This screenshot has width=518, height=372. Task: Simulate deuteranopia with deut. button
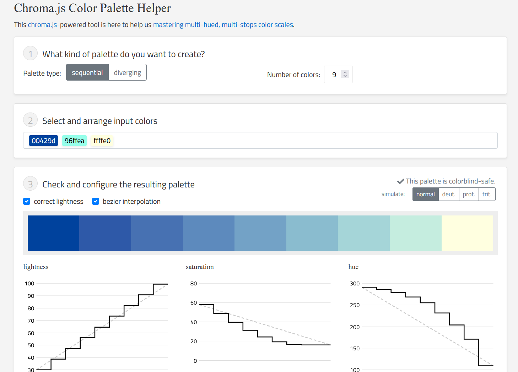[x=448, y=194]
